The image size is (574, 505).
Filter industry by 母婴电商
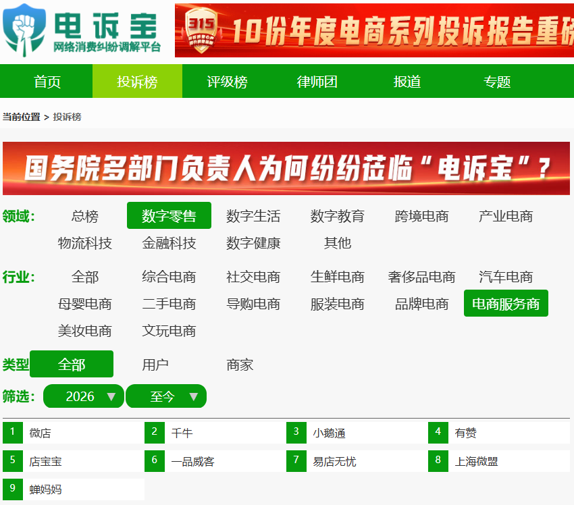tap(84, 304)
